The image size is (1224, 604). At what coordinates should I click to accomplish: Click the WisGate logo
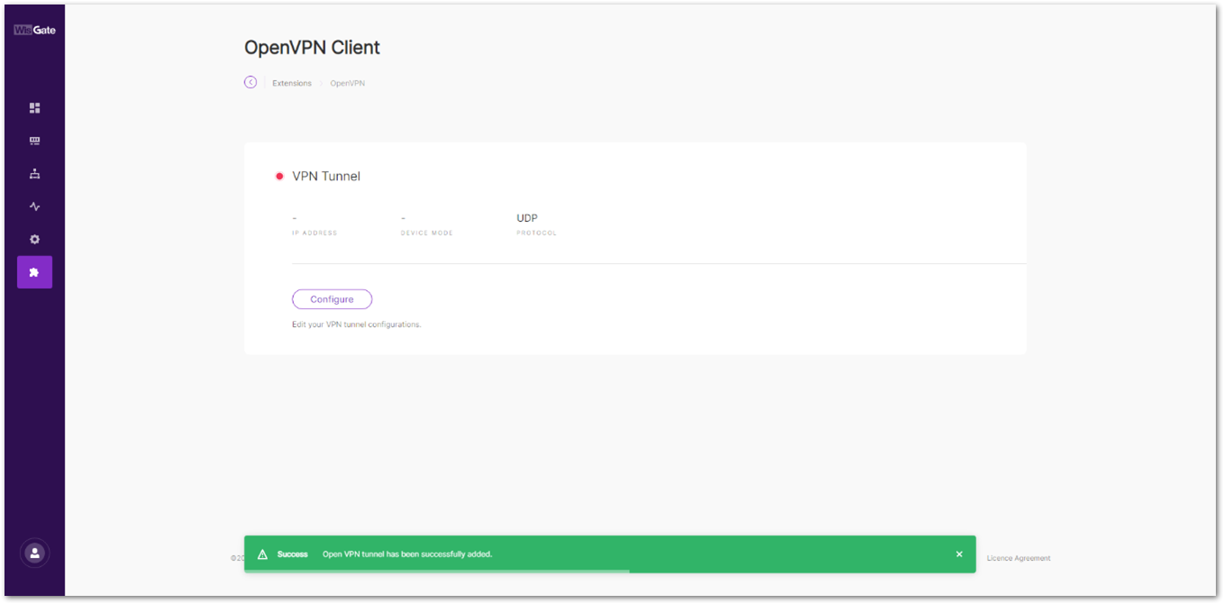(34, 30)
